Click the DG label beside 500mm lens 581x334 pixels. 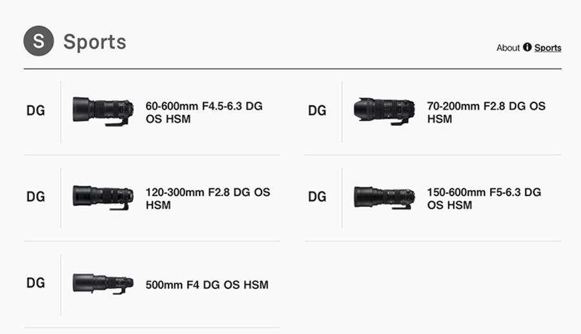click(36, 283)
